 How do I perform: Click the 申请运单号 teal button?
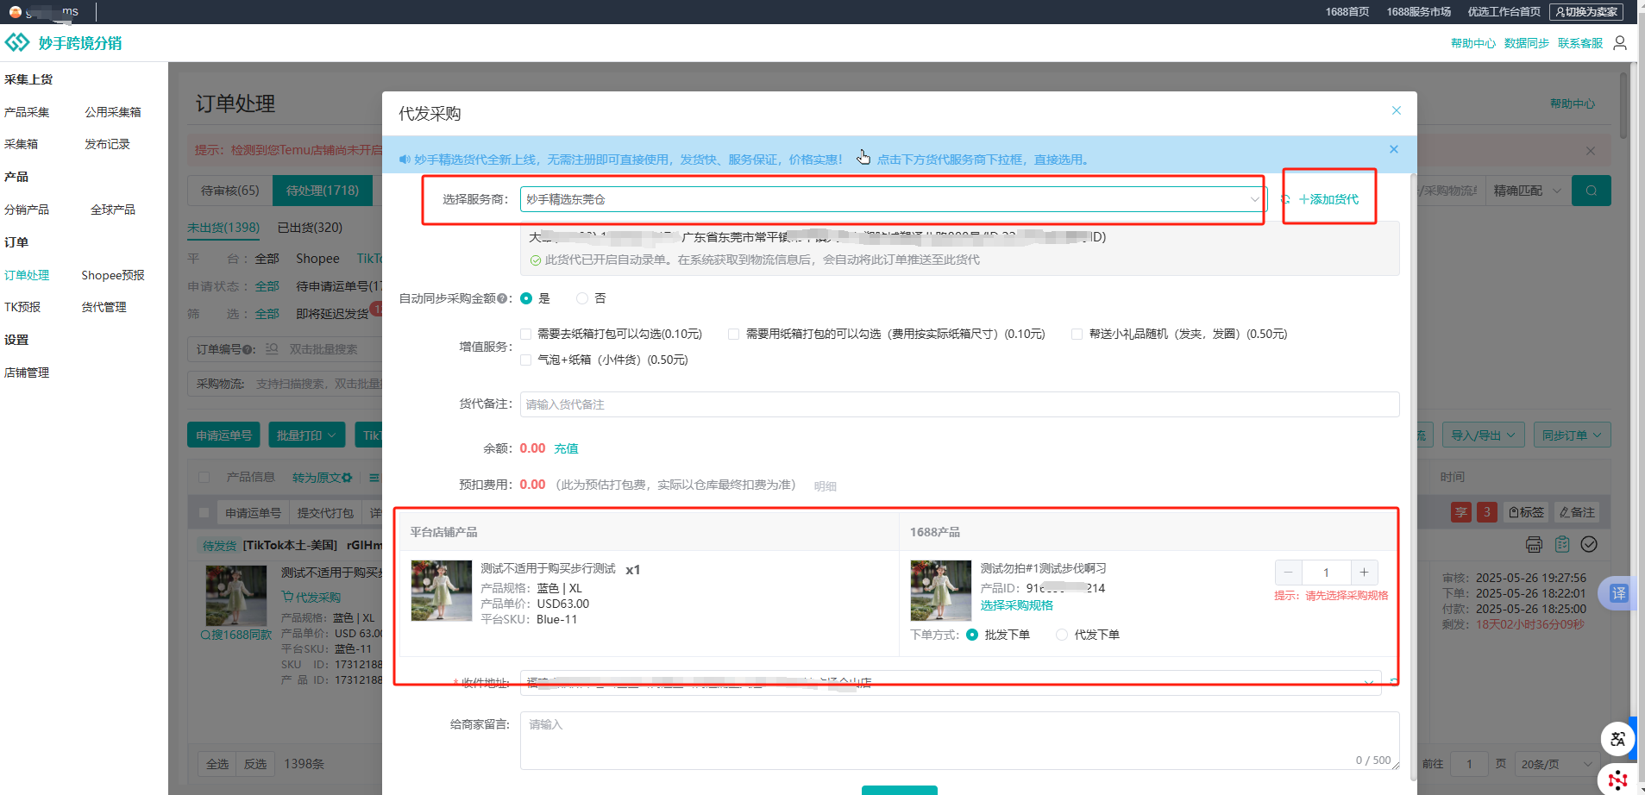pyautogui.click(x=223, y=435)
